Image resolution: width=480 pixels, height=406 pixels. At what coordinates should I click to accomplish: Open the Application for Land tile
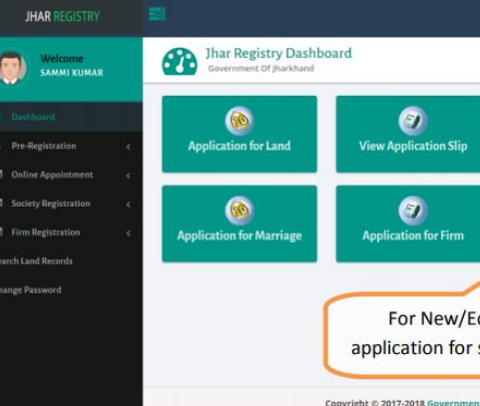point(240,134)
